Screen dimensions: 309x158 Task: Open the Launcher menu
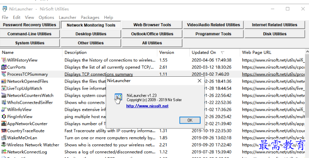tap(67, 17)
